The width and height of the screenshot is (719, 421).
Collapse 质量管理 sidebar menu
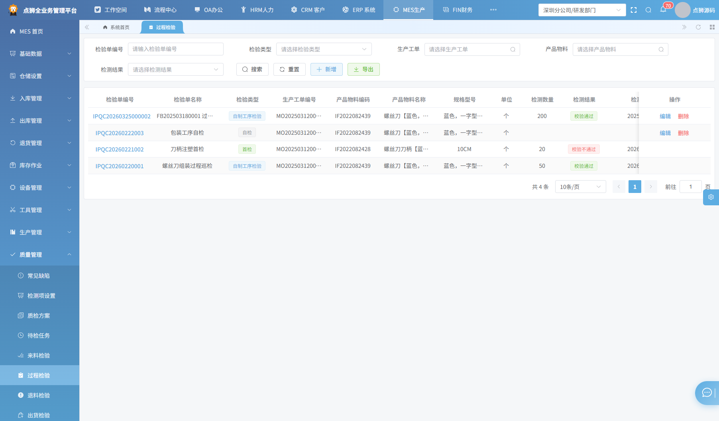coord(39,254)
